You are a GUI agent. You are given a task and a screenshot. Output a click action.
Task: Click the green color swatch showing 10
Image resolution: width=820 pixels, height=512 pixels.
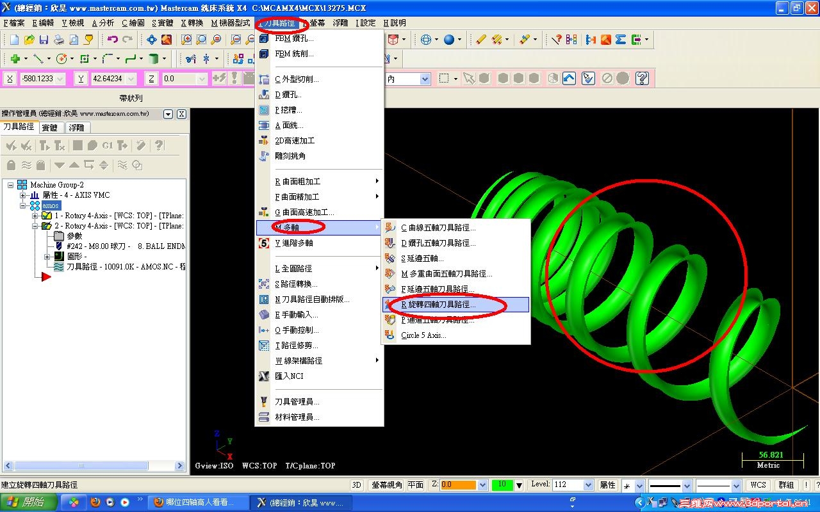tap(503, 485)
